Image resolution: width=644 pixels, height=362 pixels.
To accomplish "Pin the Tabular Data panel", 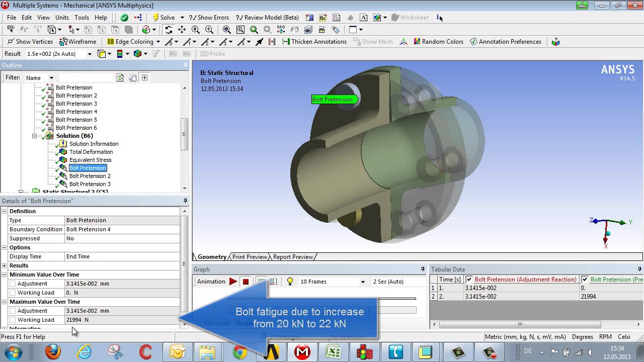I will coord(639,269).
